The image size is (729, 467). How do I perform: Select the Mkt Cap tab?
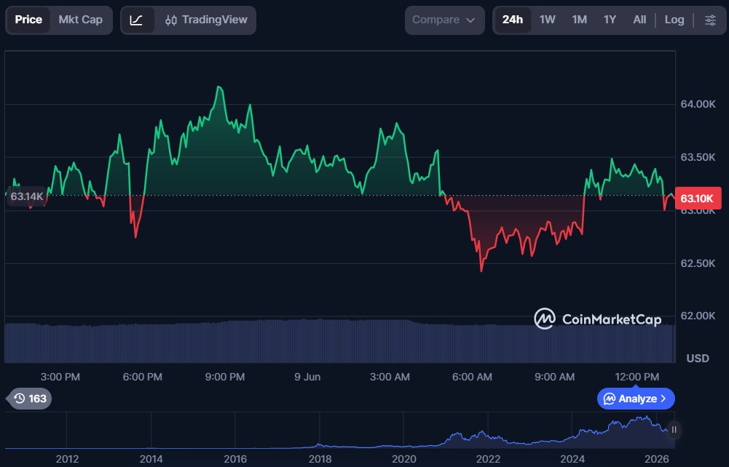(x=80, y=20)
